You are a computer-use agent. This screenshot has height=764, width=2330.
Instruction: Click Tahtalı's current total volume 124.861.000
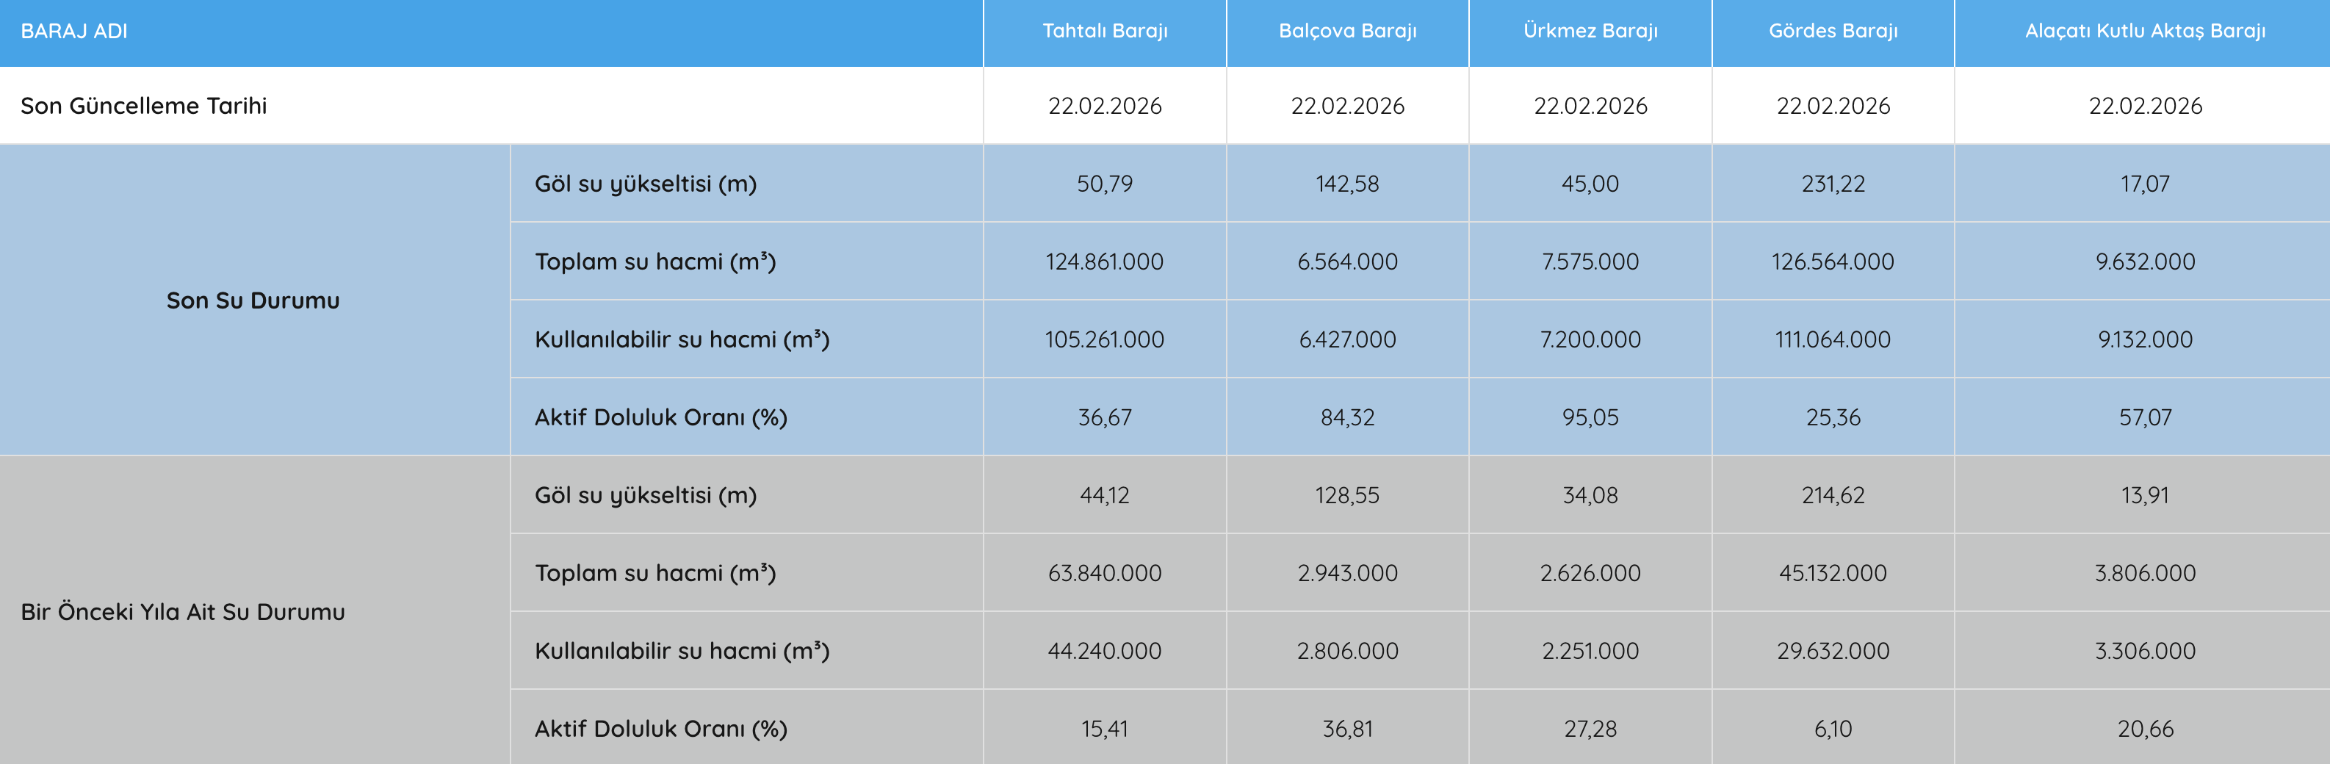point(1104,262)
